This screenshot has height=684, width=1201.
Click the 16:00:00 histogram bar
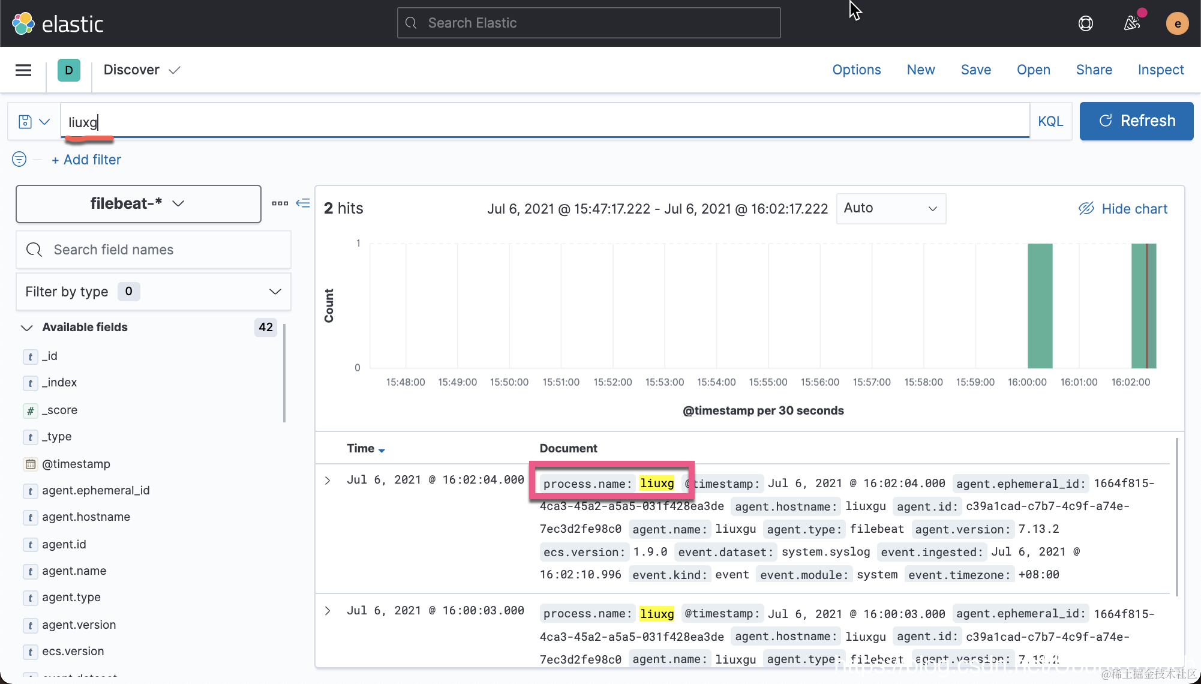click(1040, 306)
